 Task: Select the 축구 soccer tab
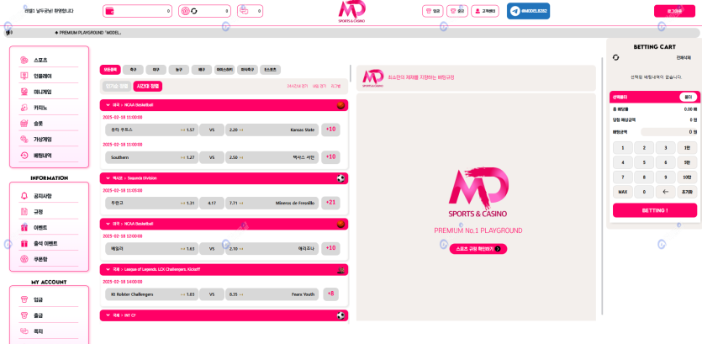(133, 70)
